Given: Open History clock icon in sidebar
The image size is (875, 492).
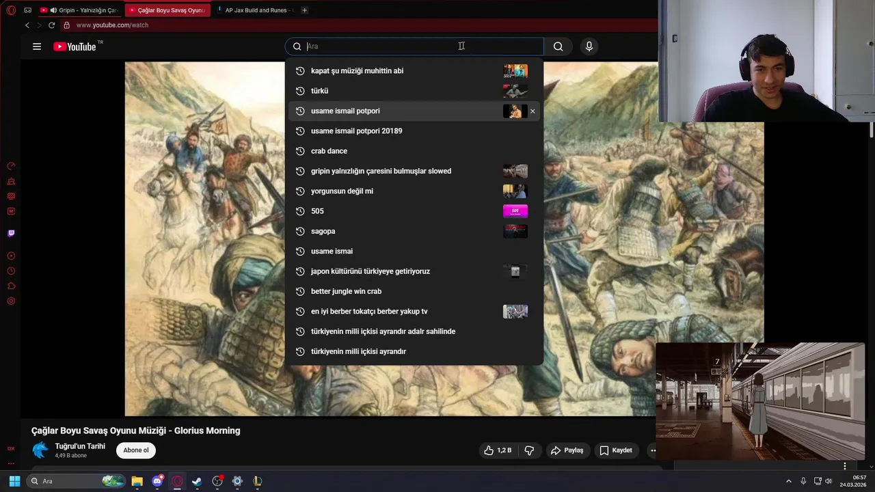Looking at the screenshot, I should [11, 271].
